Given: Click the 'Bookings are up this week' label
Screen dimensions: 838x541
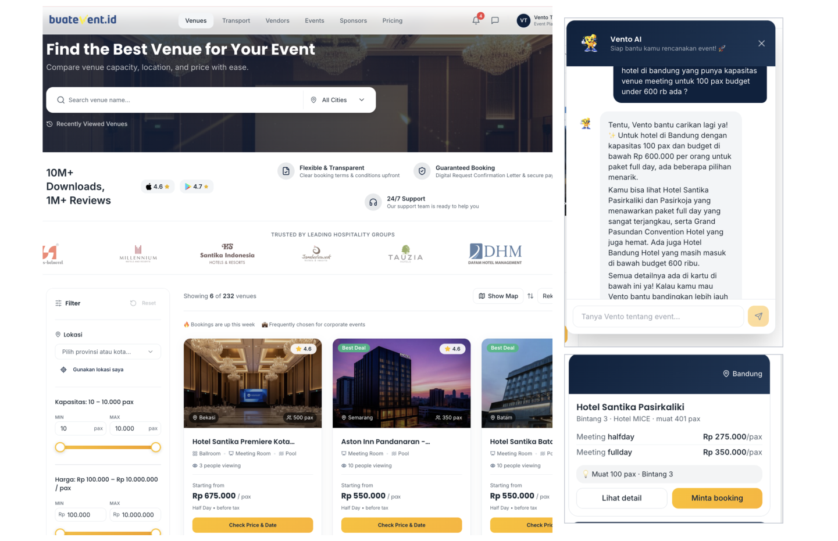Looking at the screenshot, I should pyautogui.click(x=219, y=325).
